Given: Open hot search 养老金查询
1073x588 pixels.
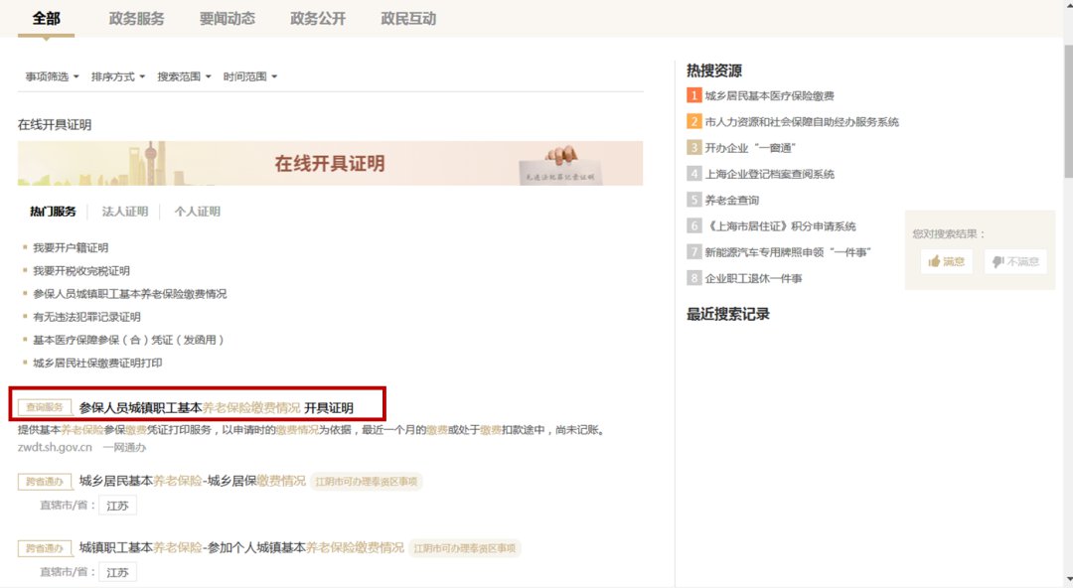Looking at the screenshot, I should click(x=731, y=200).
